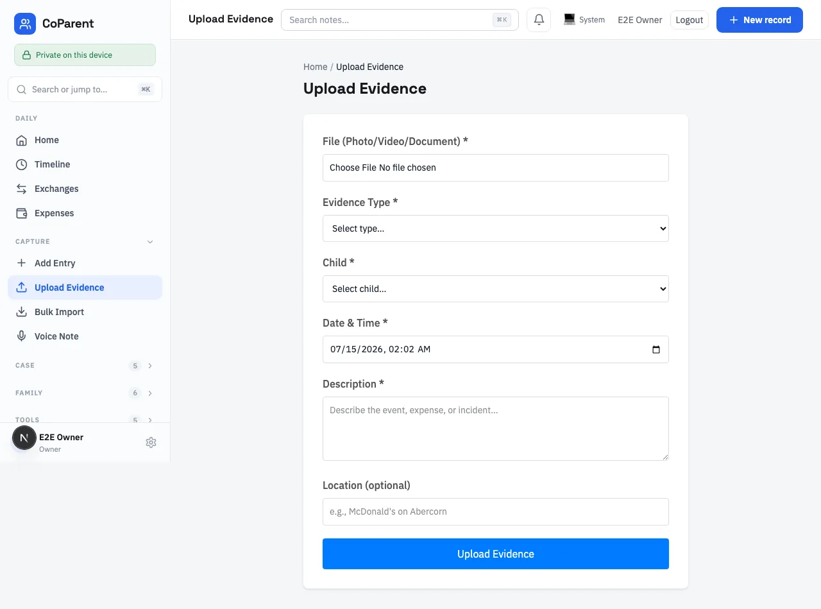
Task: Click the Bulk Import download icon
Action: click(x=22, y=312)
